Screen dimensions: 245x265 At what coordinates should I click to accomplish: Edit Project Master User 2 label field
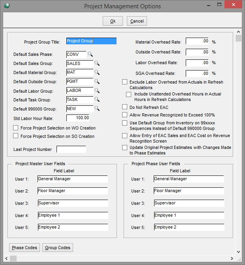pyautogui.click(x=73, y=191)
